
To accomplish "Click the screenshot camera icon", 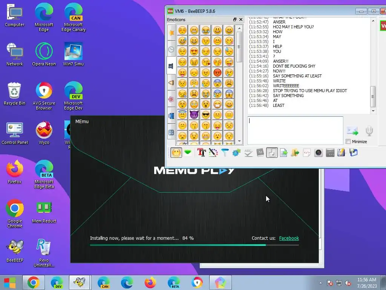I will (318, 153).
